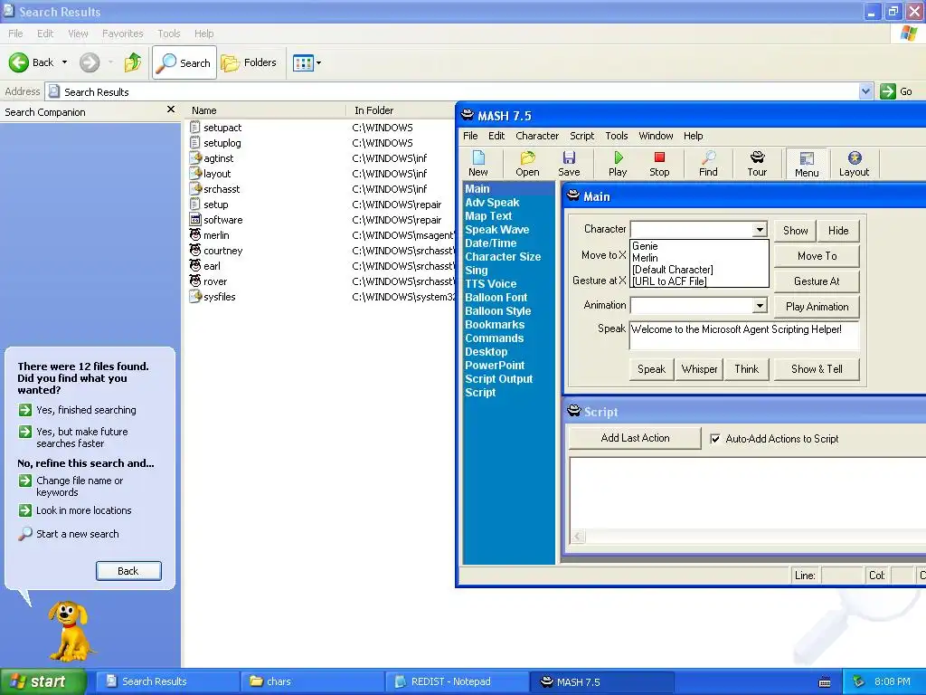Viewport: 926px width, 695px height.
Task: Click New in the MASH toolbar
Action: pos(478,163)
